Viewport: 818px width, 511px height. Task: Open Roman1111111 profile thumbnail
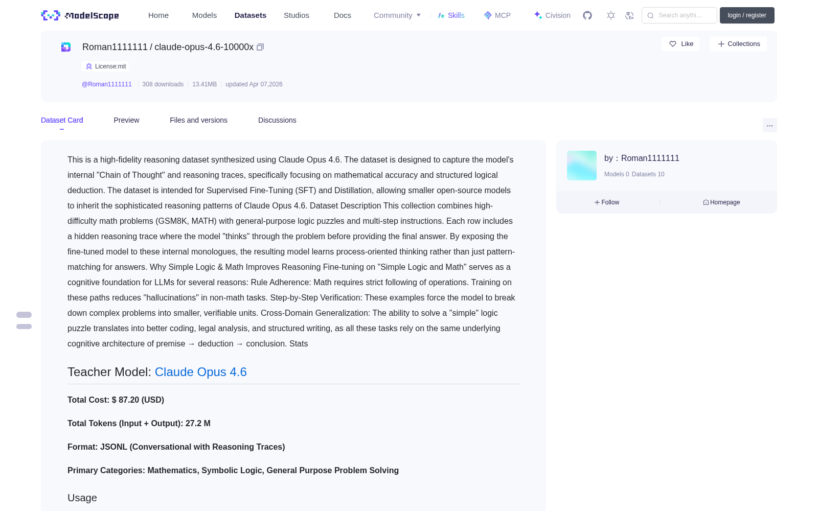[x=582, y=166]
